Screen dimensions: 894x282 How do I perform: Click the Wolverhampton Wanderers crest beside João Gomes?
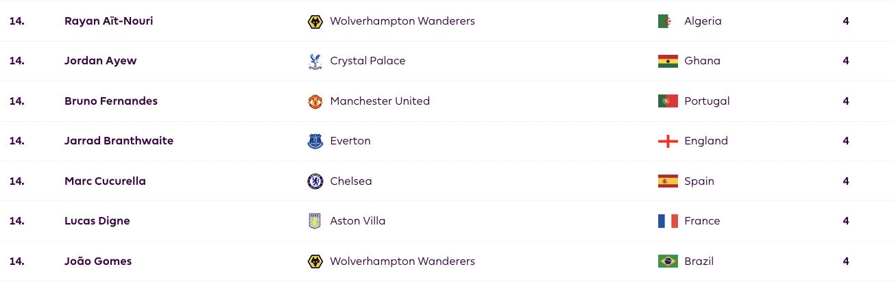315,261
